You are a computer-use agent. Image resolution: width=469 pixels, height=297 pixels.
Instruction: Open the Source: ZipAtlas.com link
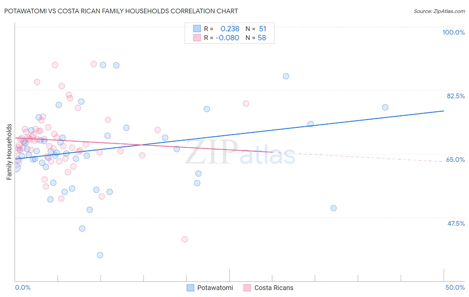pyautogui.click(x=439, y=11)
